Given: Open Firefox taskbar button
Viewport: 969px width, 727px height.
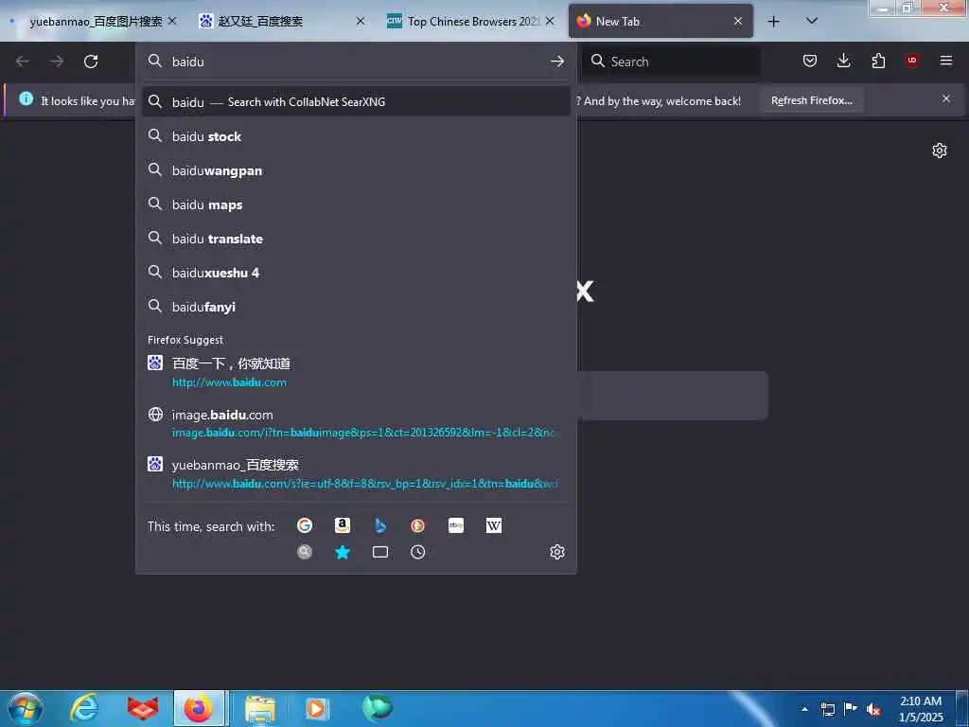Looking at the screenshot, I should 199,708.
